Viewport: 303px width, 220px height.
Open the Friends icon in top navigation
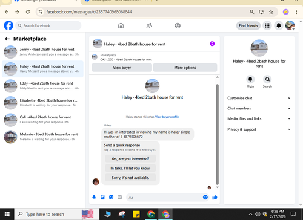pyautogui.click(x=149, y=25)
